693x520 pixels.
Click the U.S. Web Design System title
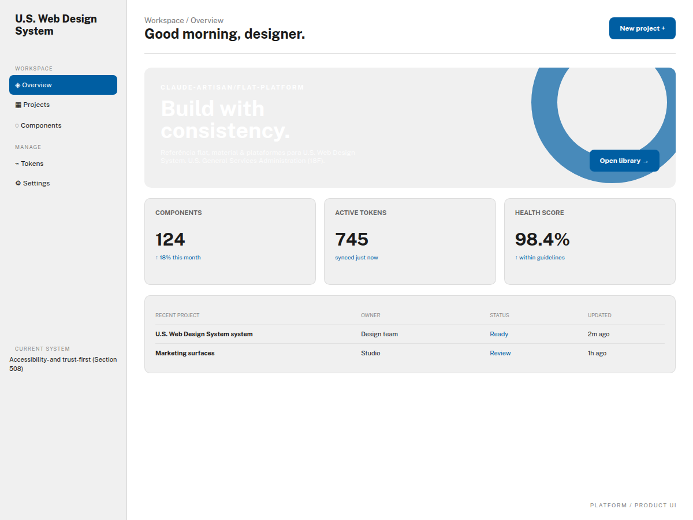(56, 25)
